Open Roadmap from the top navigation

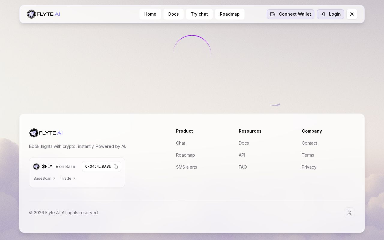230,14
